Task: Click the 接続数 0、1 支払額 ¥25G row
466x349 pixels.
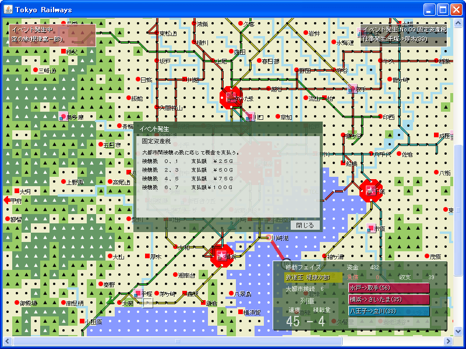Action: coord(187,161)
